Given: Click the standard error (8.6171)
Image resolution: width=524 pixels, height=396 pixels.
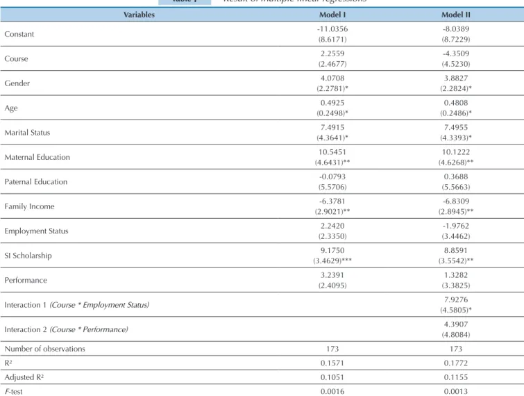Looking at the screenshot, I should pyautogui.click(x=332, y=40).
